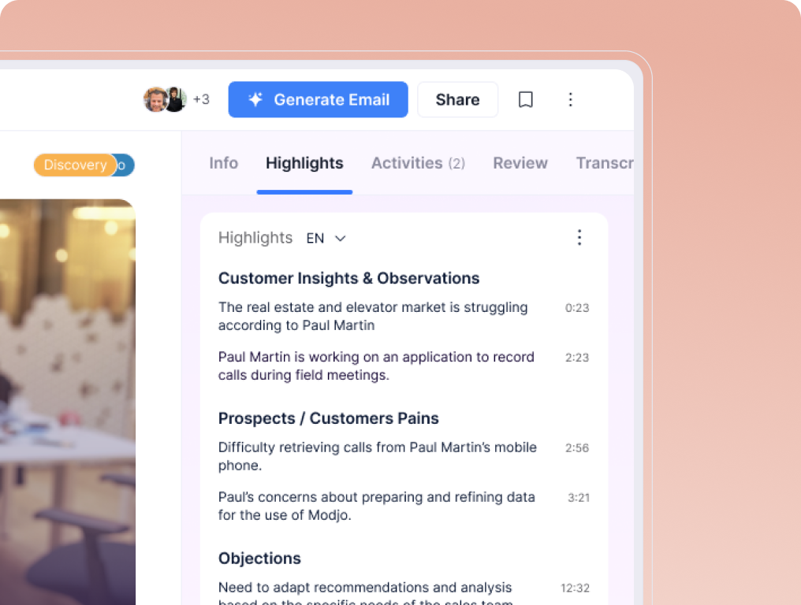Select the Highlights tab
Screen dimensions: 801x605
point(304,163)
